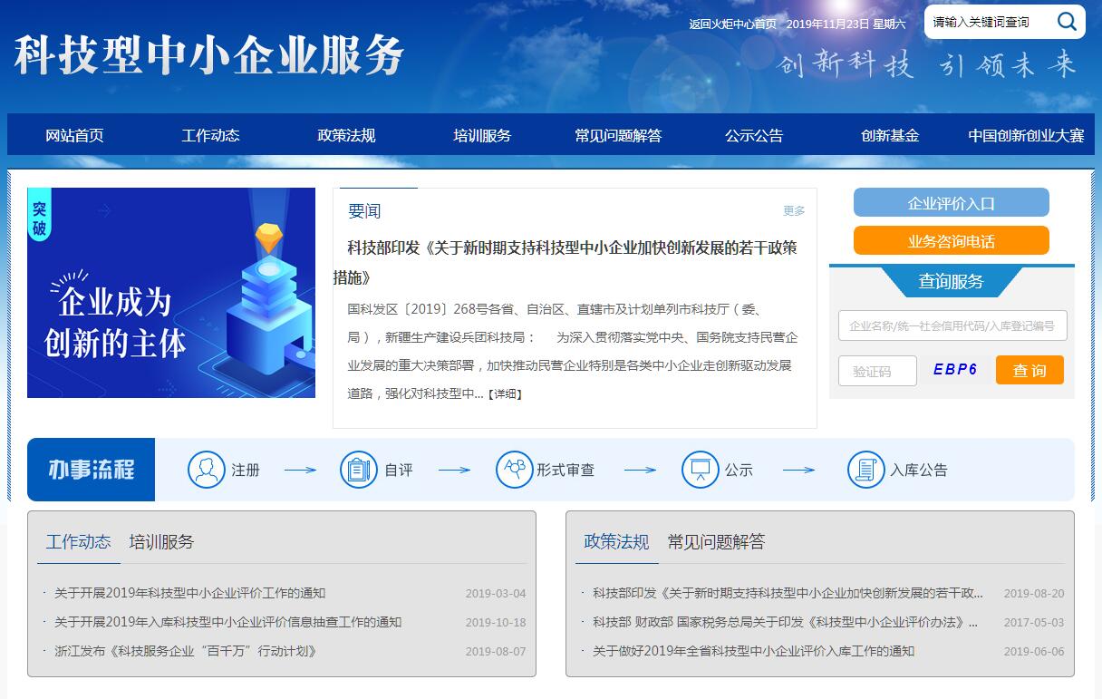The height and width of the screenshot is (699, 1102).
Task: Click the 公示 step icon
Action: click(x=700, y=470)
